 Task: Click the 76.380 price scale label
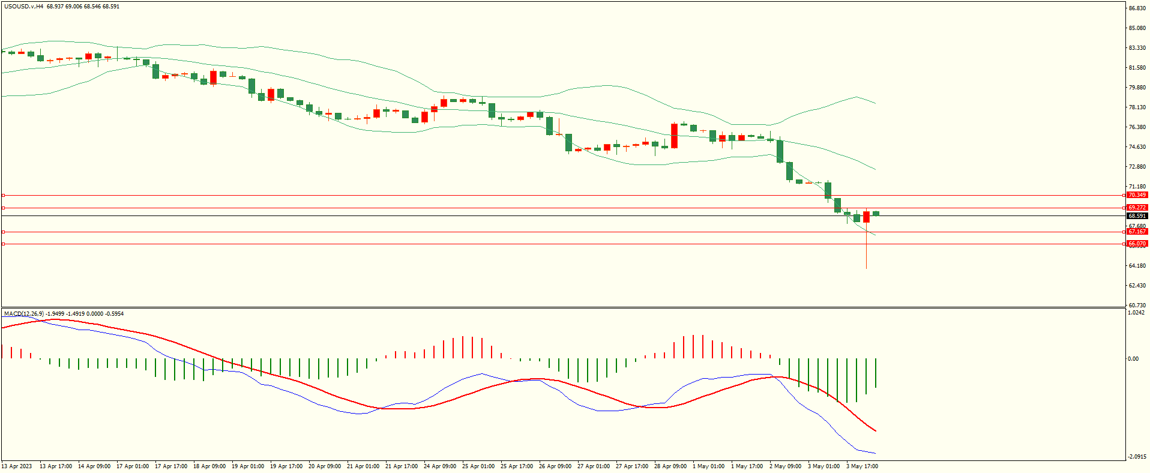(1137, 127)
